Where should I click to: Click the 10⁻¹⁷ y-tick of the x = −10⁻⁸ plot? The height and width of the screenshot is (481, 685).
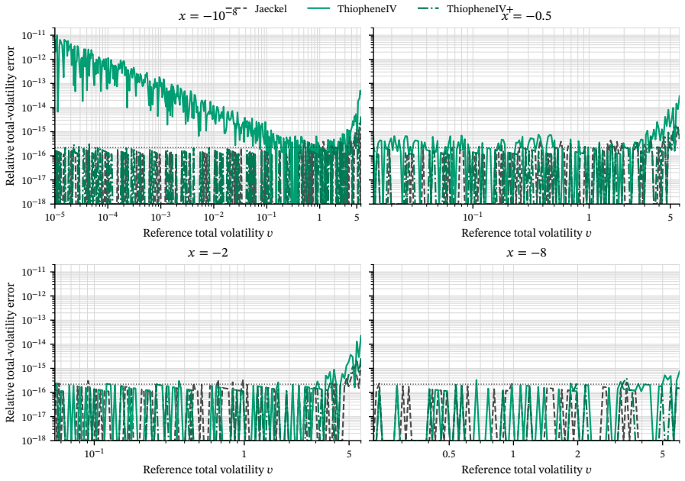click(x=35, y=179)
